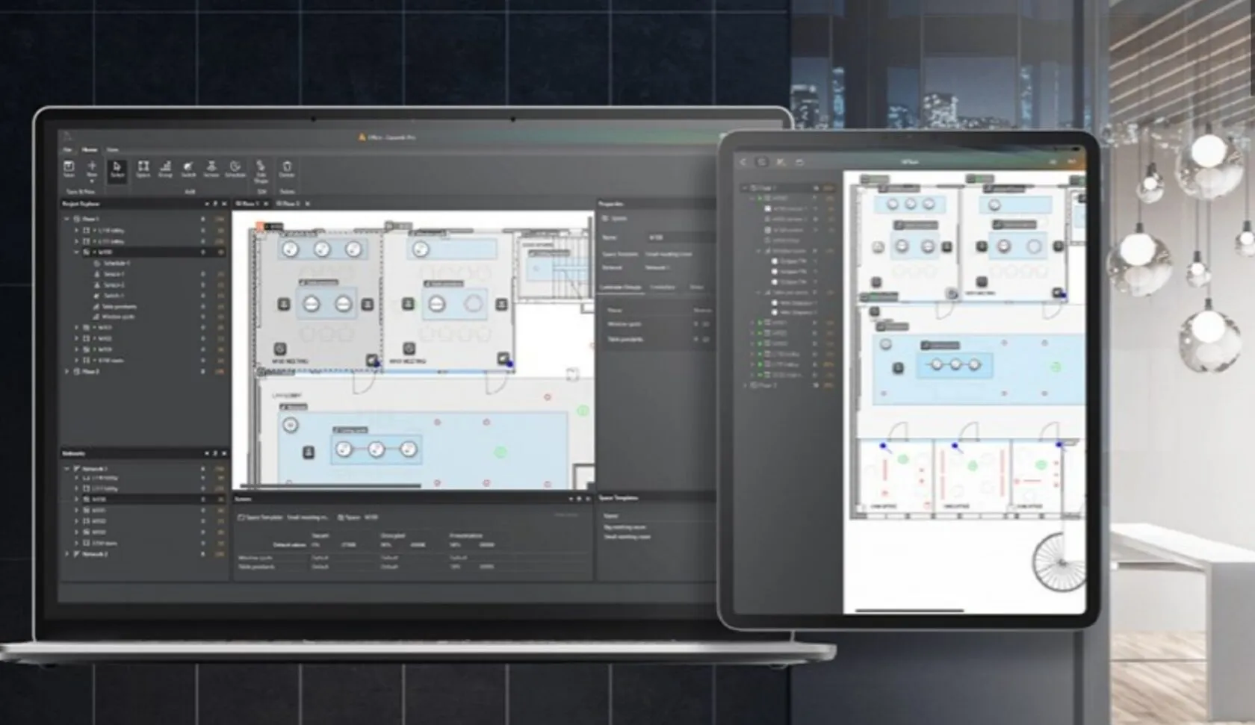Open the New dropdown button in ribbon
The width and height of the screenshot is (1255, 725).
click(92, 170)
